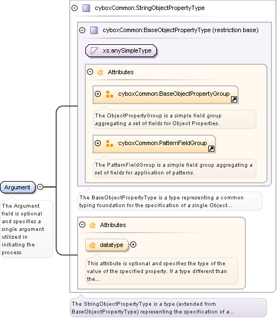Select the xs:anySimpleType node
Viewport: 277px width, 319px height.
pyautogui.click(x=121, y=50)
